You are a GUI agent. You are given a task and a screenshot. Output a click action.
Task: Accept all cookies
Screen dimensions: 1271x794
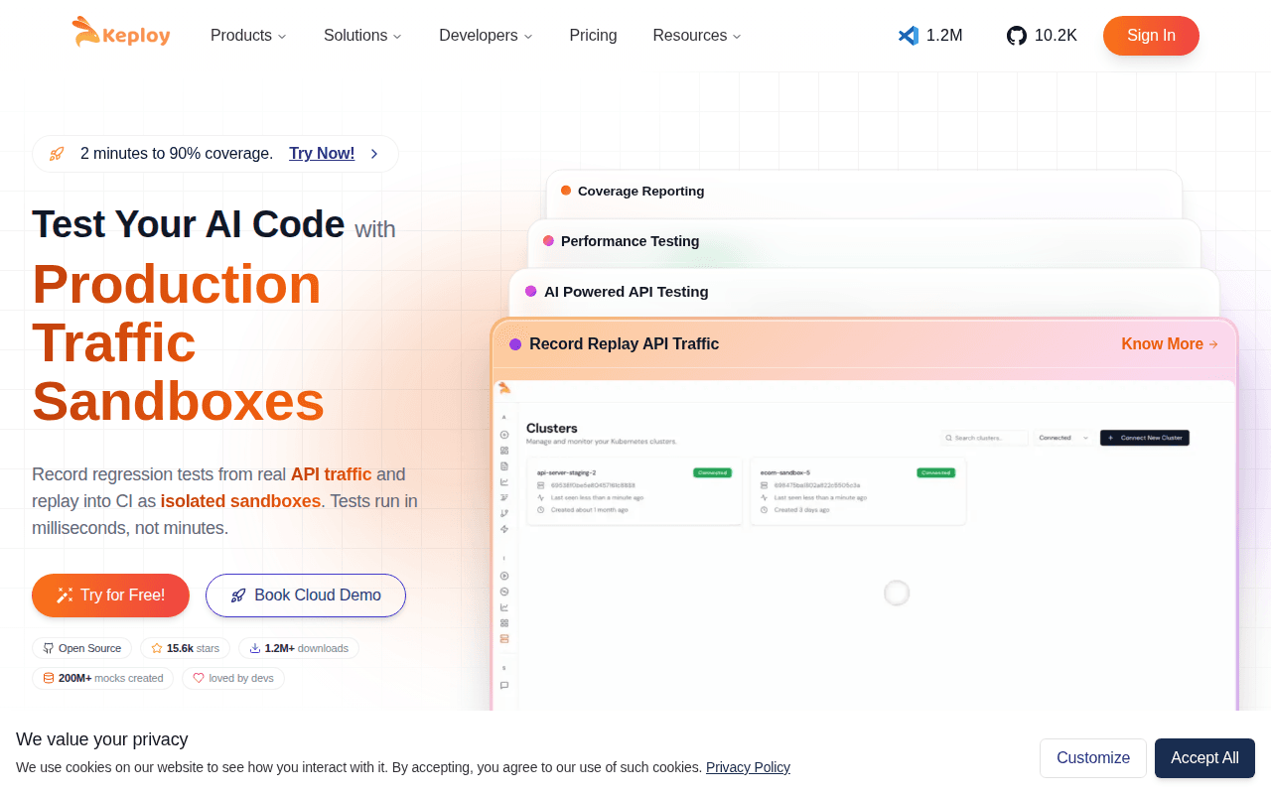pos(1204,758)
